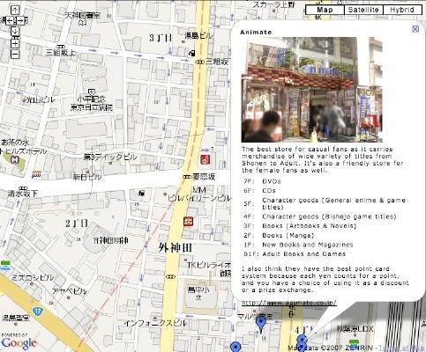
Task: Pan the map left with the arrow control
Action: (10, 20)
